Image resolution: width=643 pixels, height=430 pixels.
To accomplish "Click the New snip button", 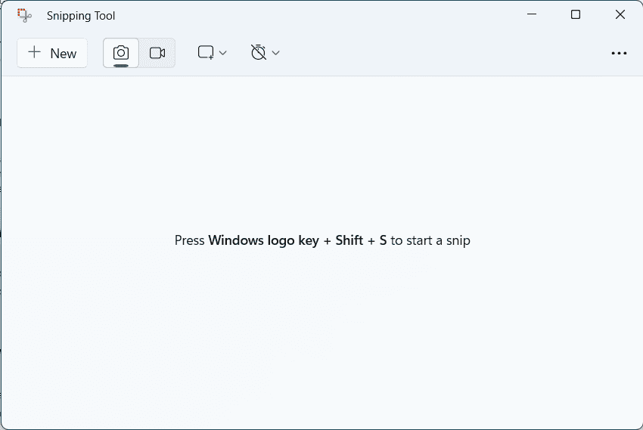I will pyautogui.click(x=52, y=53).
